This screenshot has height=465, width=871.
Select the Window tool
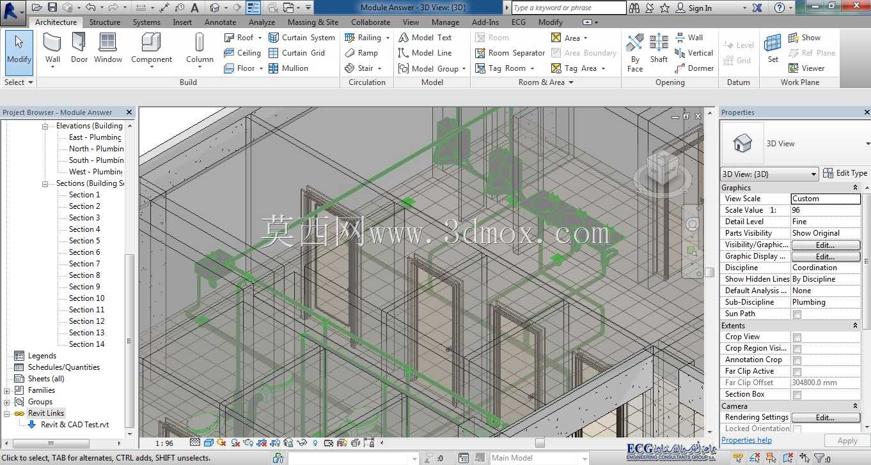click(x=108, y=49)
